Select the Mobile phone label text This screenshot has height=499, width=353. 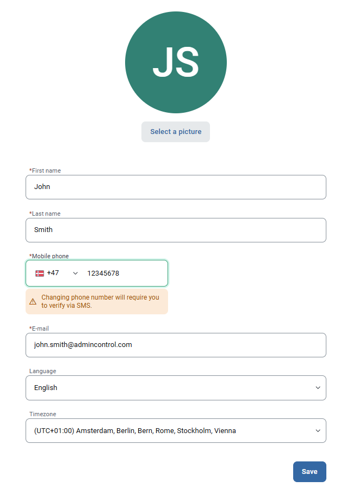pyautogui.click(x=48, y=255)
